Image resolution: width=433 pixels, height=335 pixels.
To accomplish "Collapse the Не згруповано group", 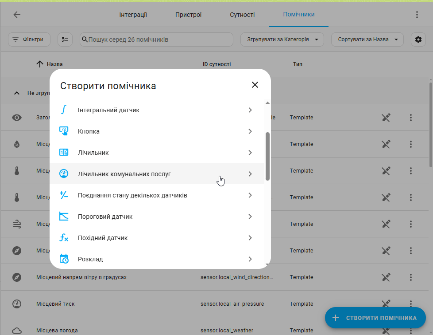I will pyautogui.click(x=17, y=93).
